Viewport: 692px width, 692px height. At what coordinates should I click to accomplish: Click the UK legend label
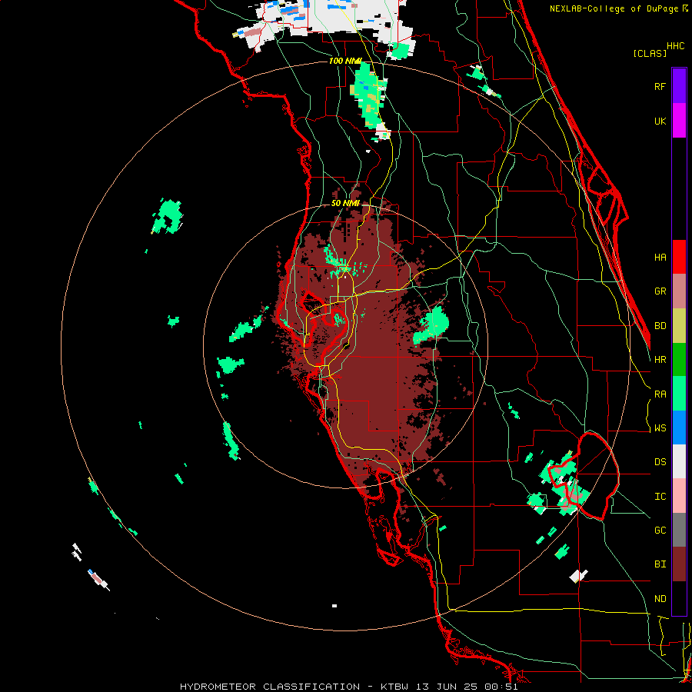(x=660, y=121)
